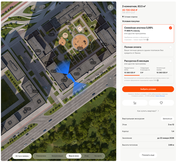Viewport: 177px width, 162px height.
Task: Select the Вид из окна tab
Action: (x=74, y=156)
